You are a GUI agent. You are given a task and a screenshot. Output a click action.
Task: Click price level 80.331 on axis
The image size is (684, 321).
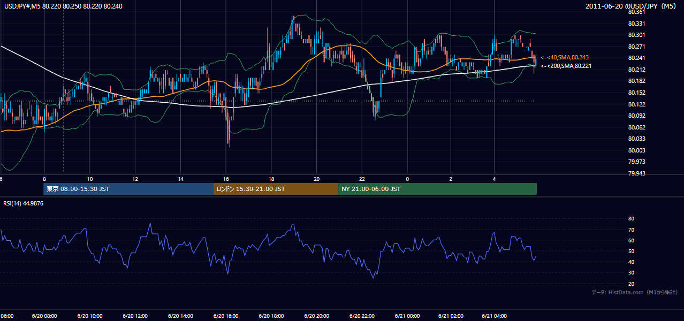(x=636, y=24)
